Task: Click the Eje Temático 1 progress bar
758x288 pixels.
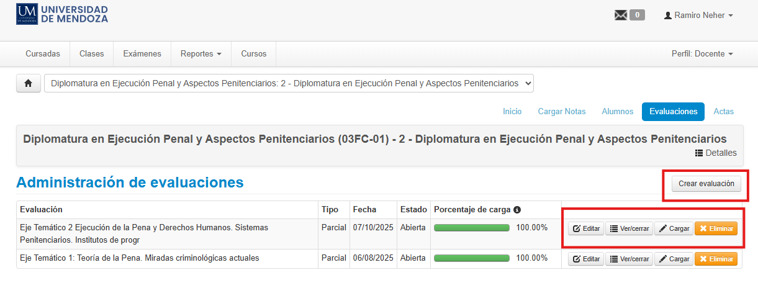Action: (472, 258)
